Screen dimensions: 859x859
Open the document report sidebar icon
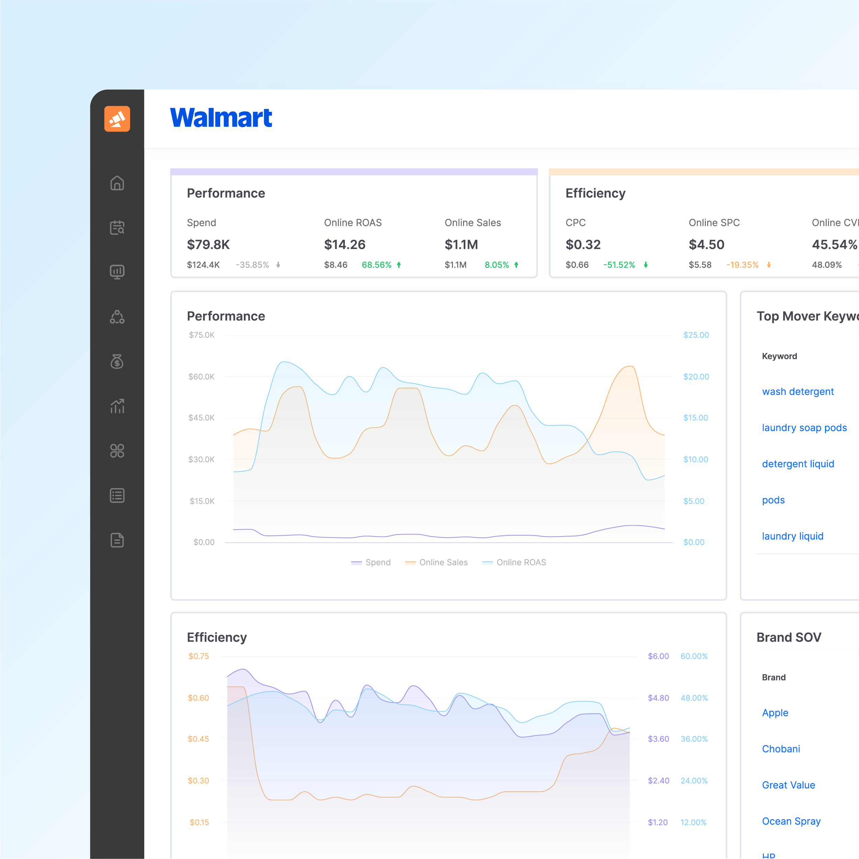(117, 540)
